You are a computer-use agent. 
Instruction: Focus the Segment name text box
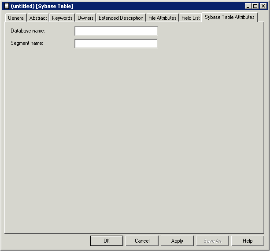116,44
